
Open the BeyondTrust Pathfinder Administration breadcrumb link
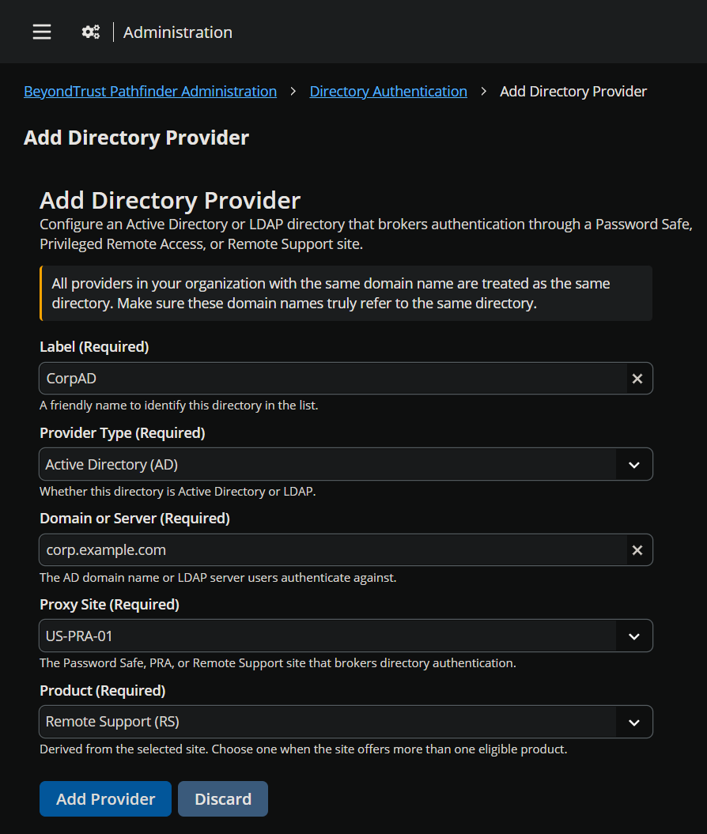coord(150,92)
